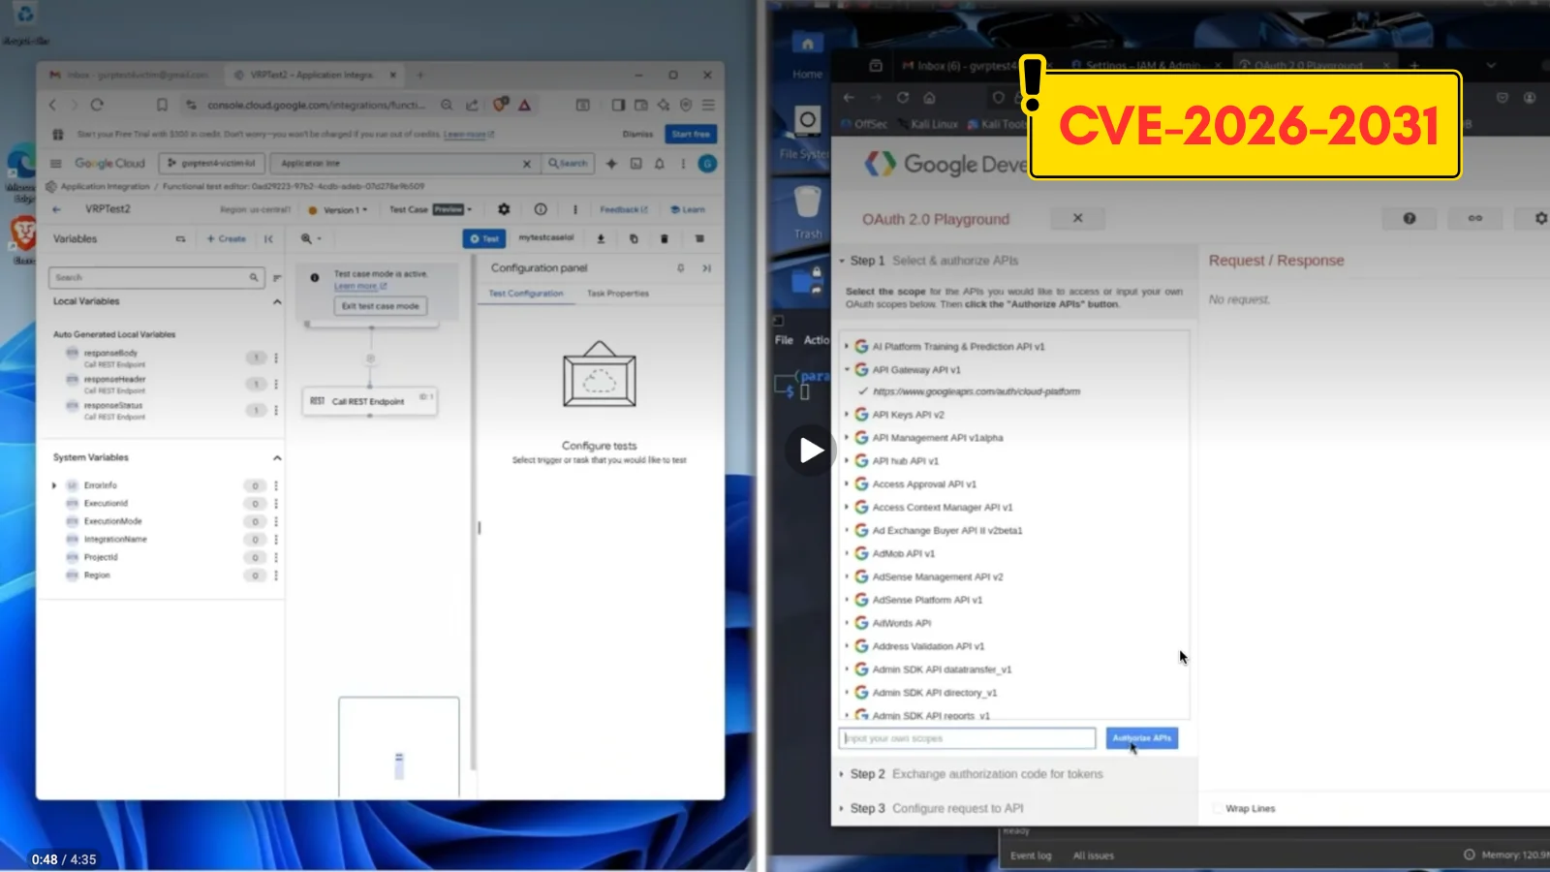Open the canvas zoom dropdown
1550x872 pixels.
(x=311, y=238)
